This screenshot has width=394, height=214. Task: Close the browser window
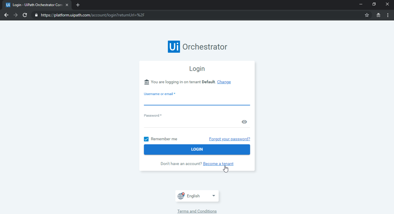(x=387, y=4)
